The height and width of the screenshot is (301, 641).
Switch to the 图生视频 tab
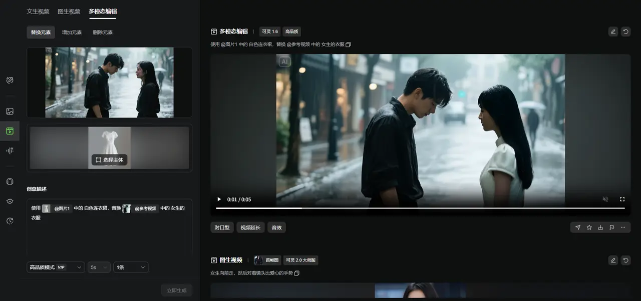[69, 11]
